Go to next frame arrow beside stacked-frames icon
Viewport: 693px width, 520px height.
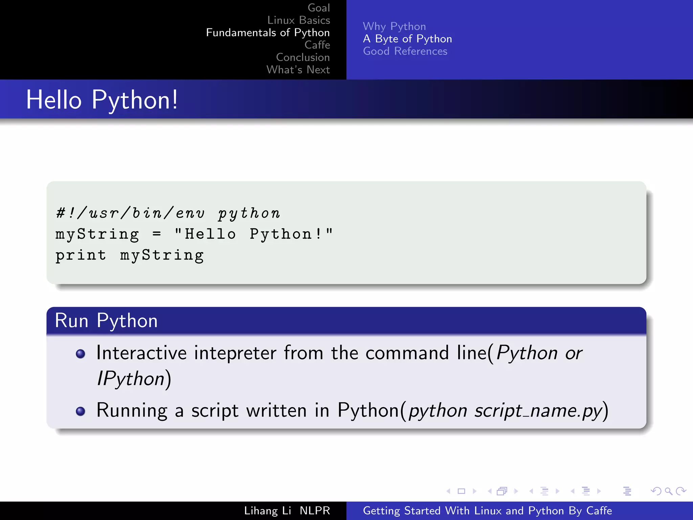[516, 491]
